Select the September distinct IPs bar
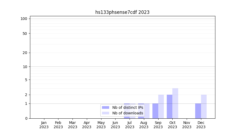 click(x=155, y=111)
